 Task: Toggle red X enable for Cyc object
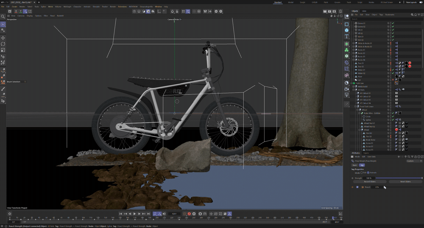point(393,80)
